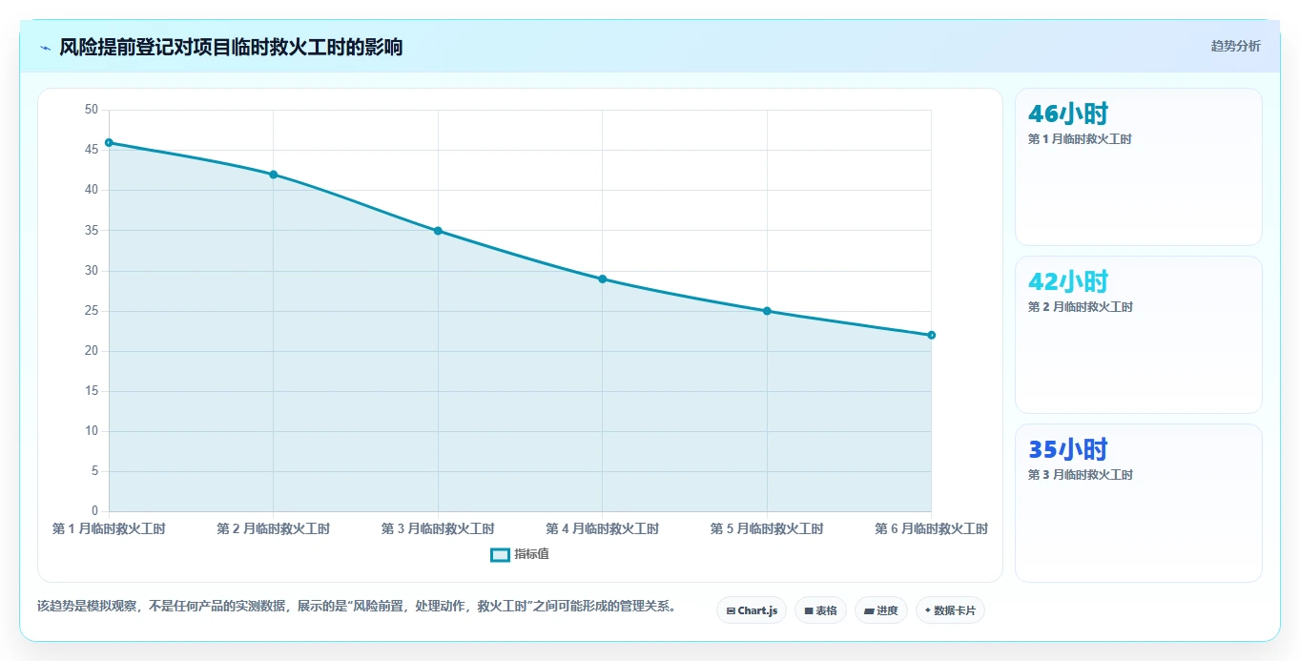The image size is (1300, 661).
Task: Click data point for 第 6 月 at 22
Action: [931, 335]
